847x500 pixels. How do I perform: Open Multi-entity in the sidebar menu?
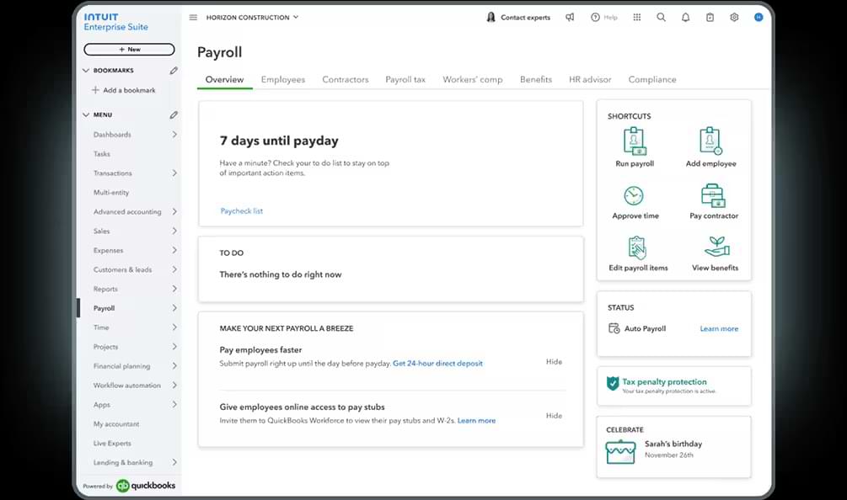coord(111,193)
